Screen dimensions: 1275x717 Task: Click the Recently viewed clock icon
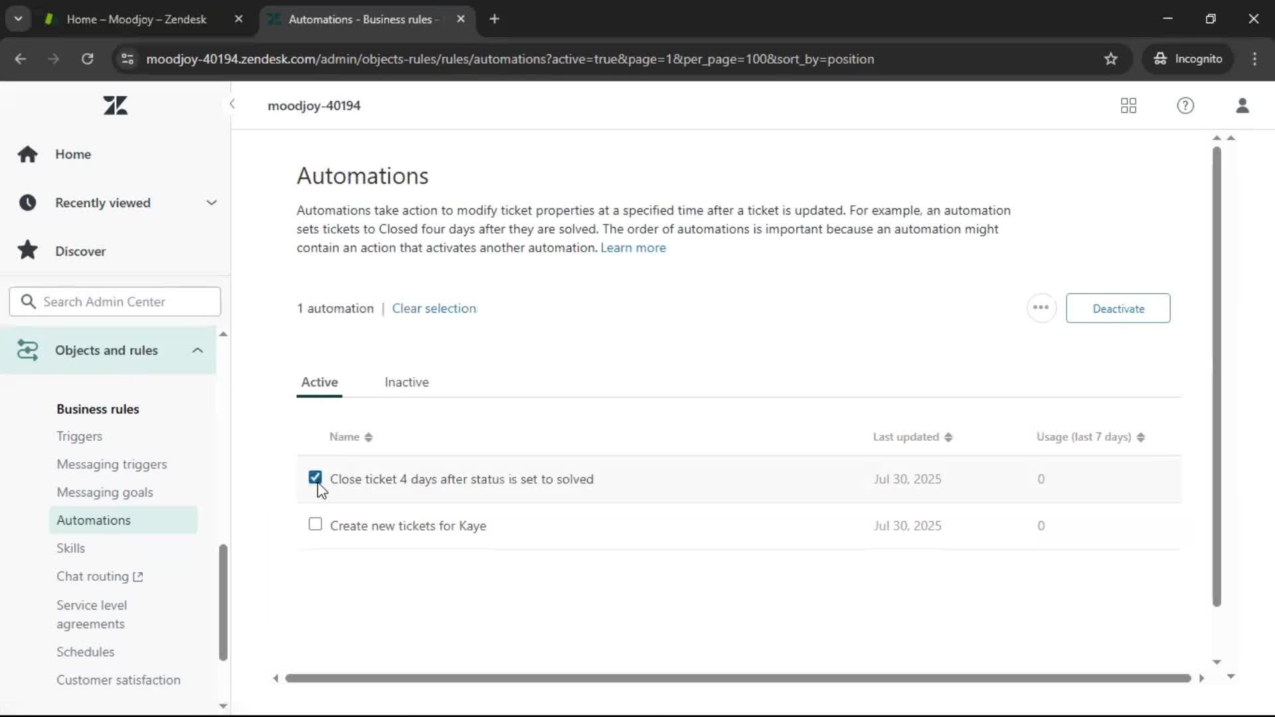27,202
